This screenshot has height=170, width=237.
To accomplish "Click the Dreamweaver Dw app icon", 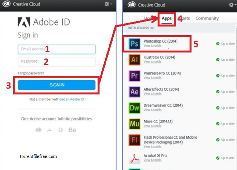I will (134, 108).
